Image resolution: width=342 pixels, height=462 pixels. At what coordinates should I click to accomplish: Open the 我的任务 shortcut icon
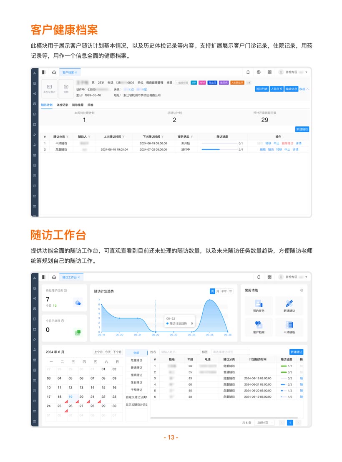[x=259, y=304]
